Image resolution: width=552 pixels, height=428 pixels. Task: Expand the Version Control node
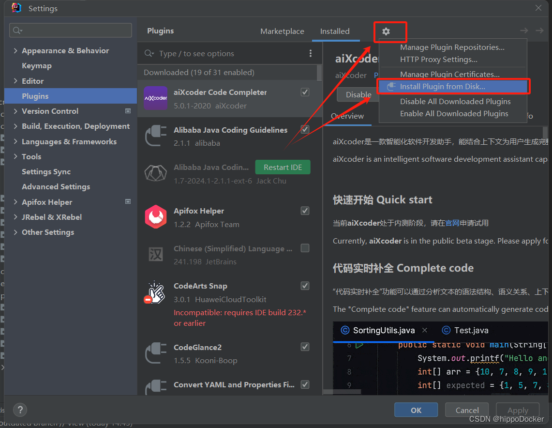pos(15,111)
